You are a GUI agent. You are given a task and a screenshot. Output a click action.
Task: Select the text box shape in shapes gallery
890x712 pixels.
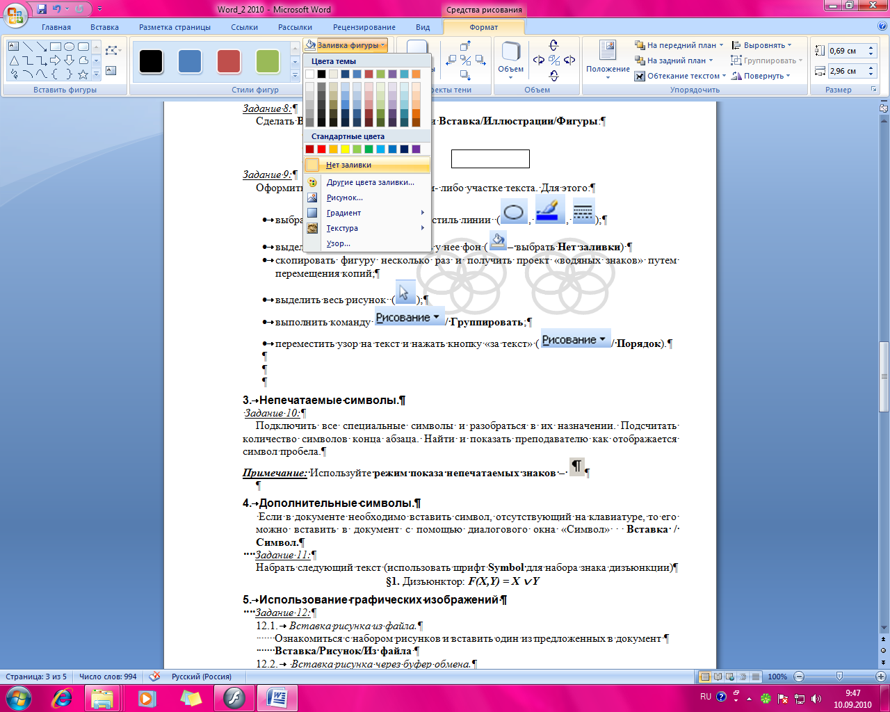13,47
